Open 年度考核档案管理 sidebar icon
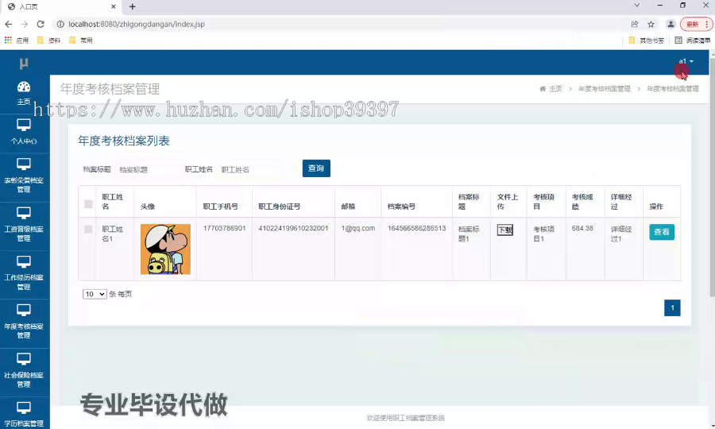Viewport: 715px width, 429px height. [x=24, y=311]
